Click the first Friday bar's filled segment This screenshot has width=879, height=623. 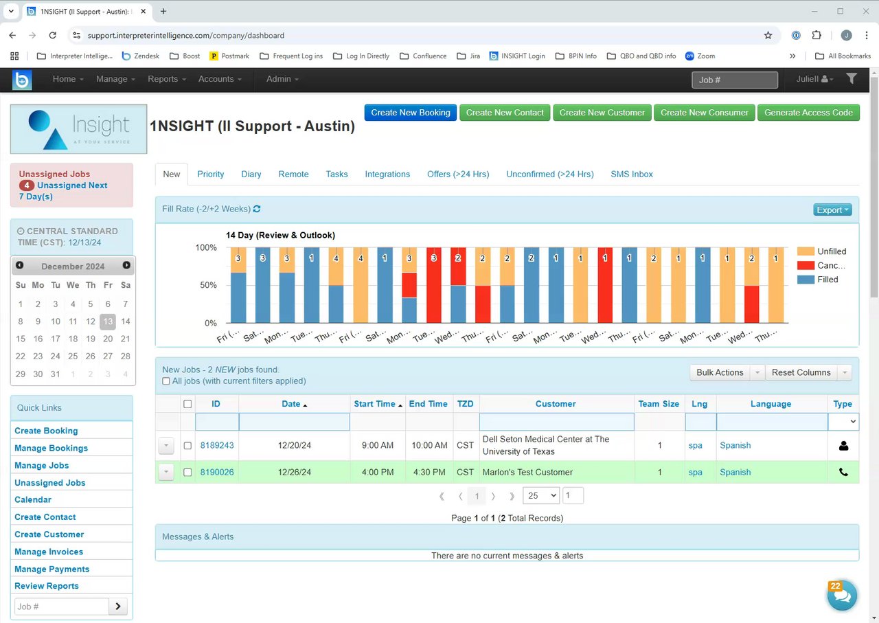coord(238,297)
